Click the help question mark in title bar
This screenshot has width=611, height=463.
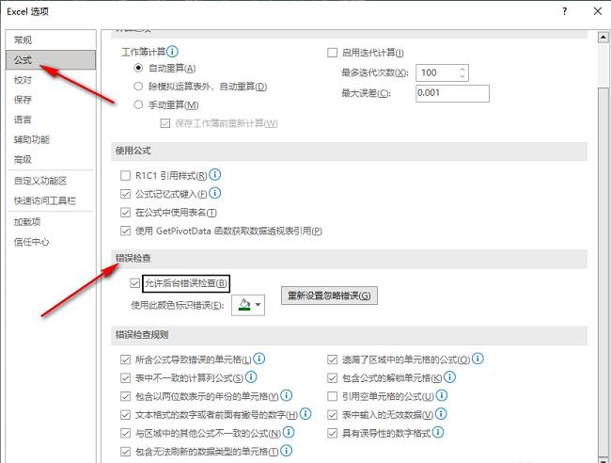(564, 11)
